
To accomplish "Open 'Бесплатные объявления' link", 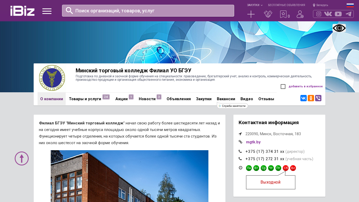I will coord(286,5).
